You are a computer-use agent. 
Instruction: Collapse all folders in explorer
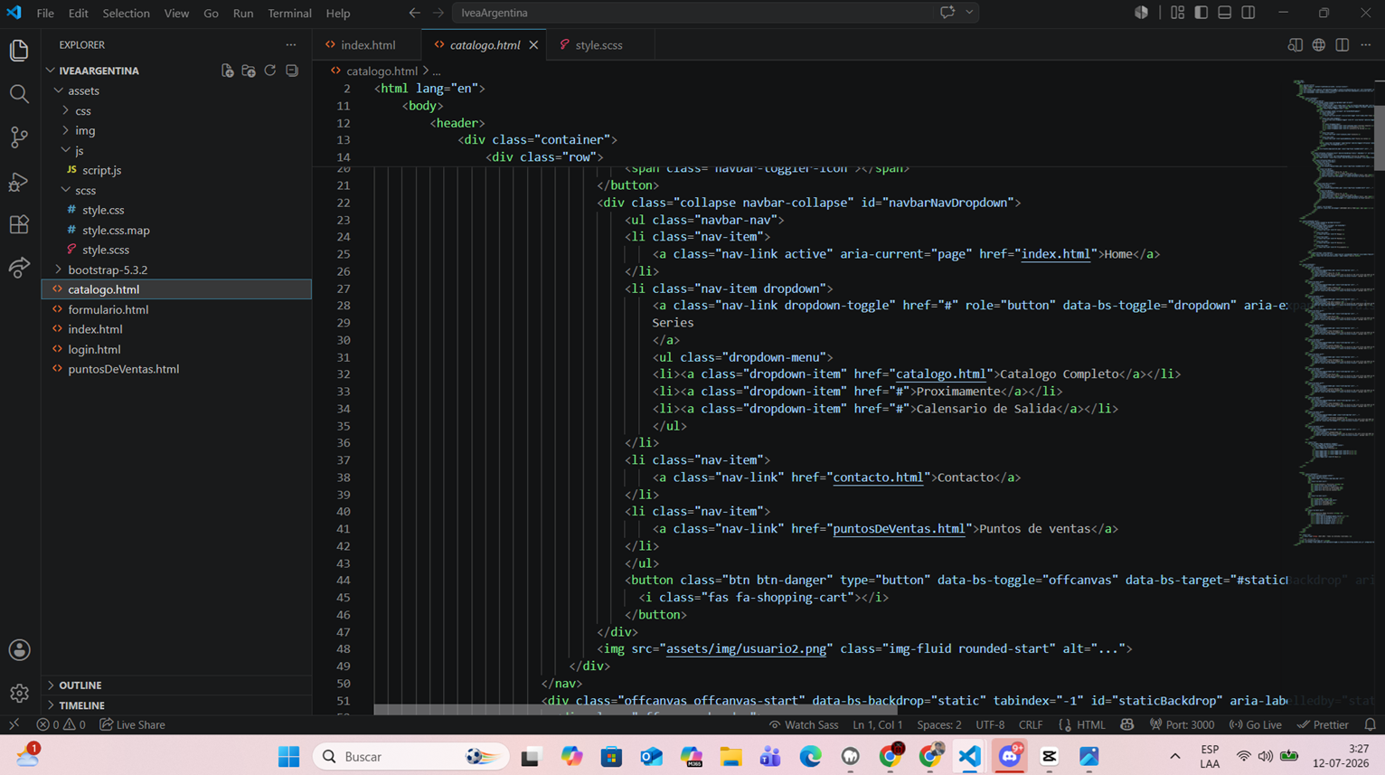292,71
